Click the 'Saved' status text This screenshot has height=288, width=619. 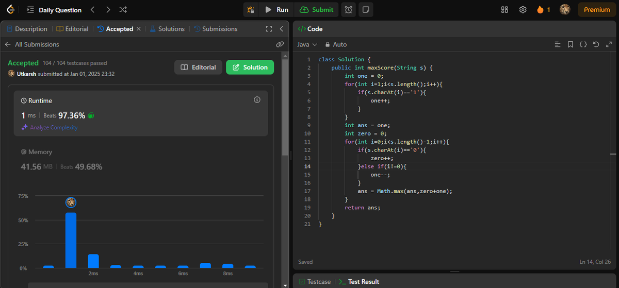(305, 262)
